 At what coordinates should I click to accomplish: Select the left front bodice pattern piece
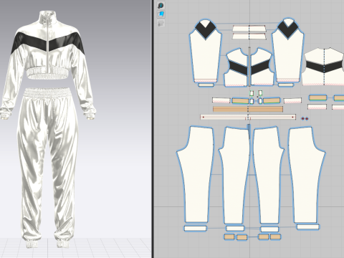(236, 67)
